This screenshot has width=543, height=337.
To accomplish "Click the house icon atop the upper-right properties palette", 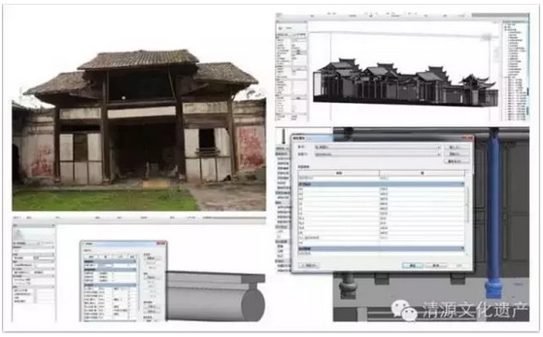I will [x=280, y=28].
